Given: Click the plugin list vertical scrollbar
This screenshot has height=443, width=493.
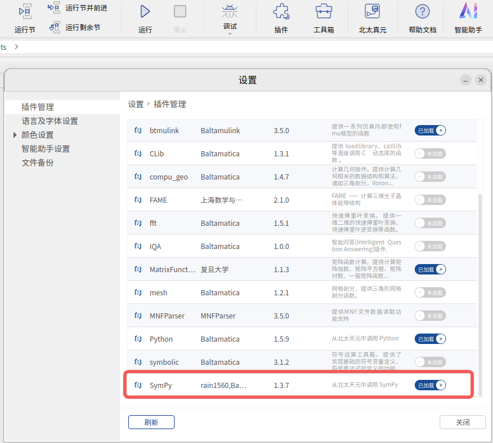Looking at the screenshot, I should [x=480, y=290].
